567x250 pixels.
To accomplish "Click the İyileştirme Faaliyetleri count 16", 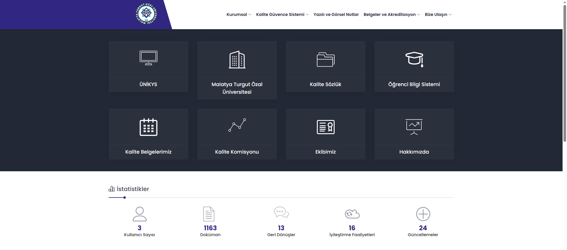I will 352,228.
